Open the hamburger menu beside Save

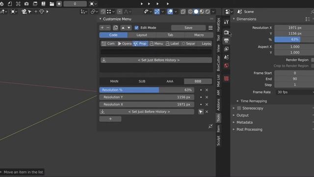click(210, 28)
